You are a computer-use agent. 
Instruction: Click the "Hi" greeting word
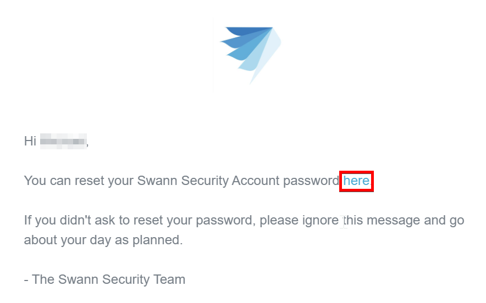coord(30,141)
